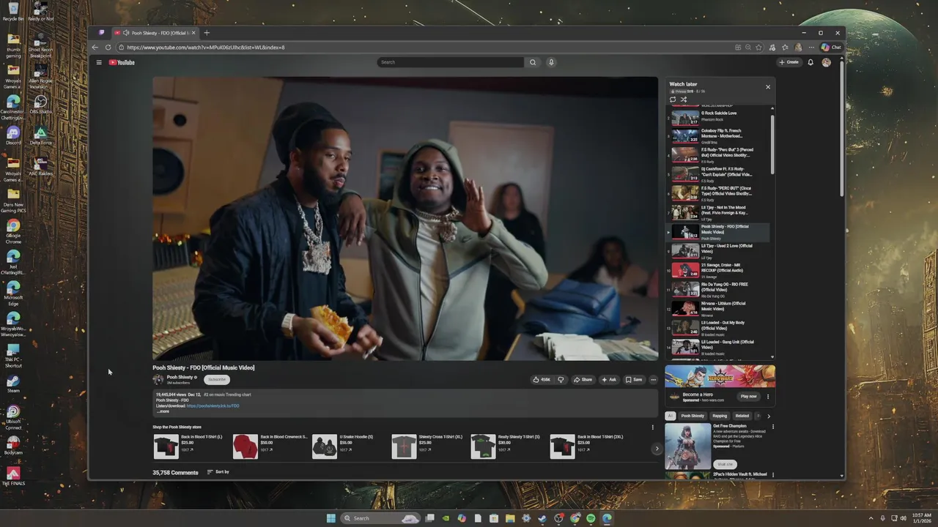Play Lil Loaded Out My Body

[720, 327]
